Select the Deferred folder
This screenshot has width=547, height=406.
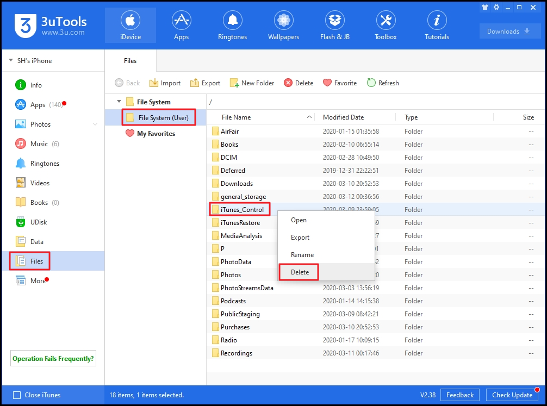(x=375, y=170)
